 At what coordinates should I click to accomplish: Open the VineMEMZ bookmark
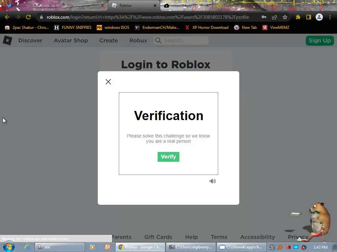click(276, 28)
